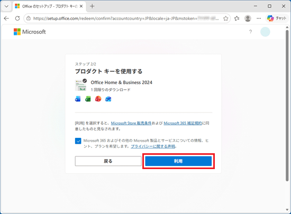
Task: Open the tab list chevron
Action: click(x=6, y=6)
